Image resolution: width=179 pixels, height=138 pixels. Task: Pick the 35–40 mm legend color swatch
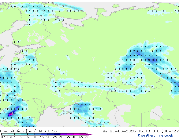70,134
